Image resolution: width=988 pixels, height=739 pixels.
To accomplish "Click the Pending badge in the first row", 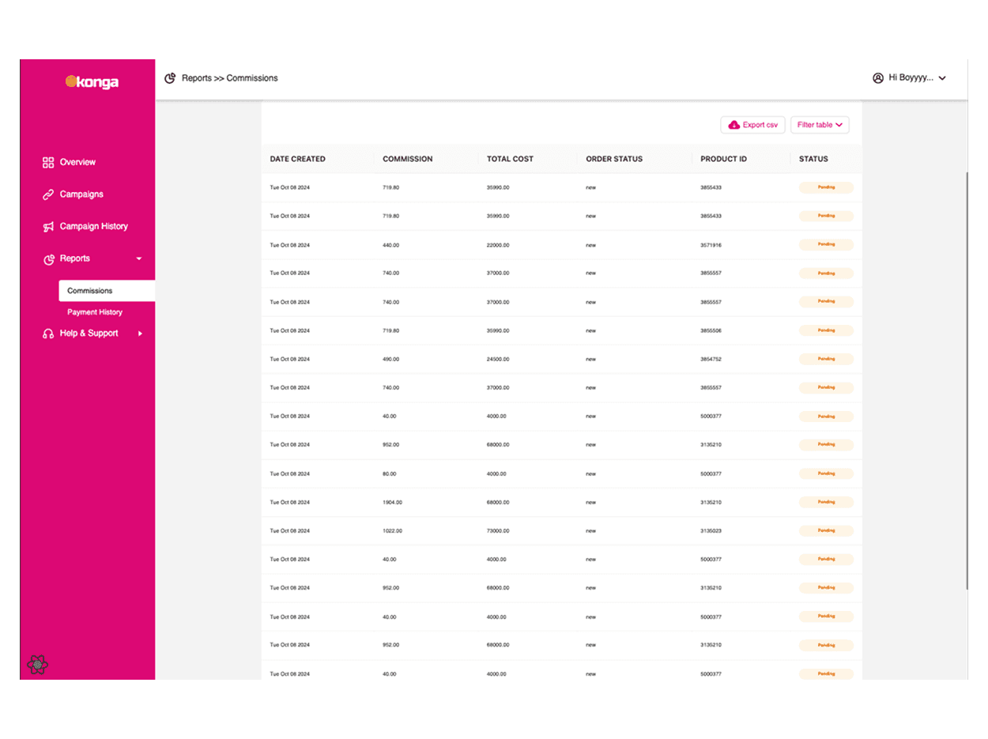I will click(826, 188).
